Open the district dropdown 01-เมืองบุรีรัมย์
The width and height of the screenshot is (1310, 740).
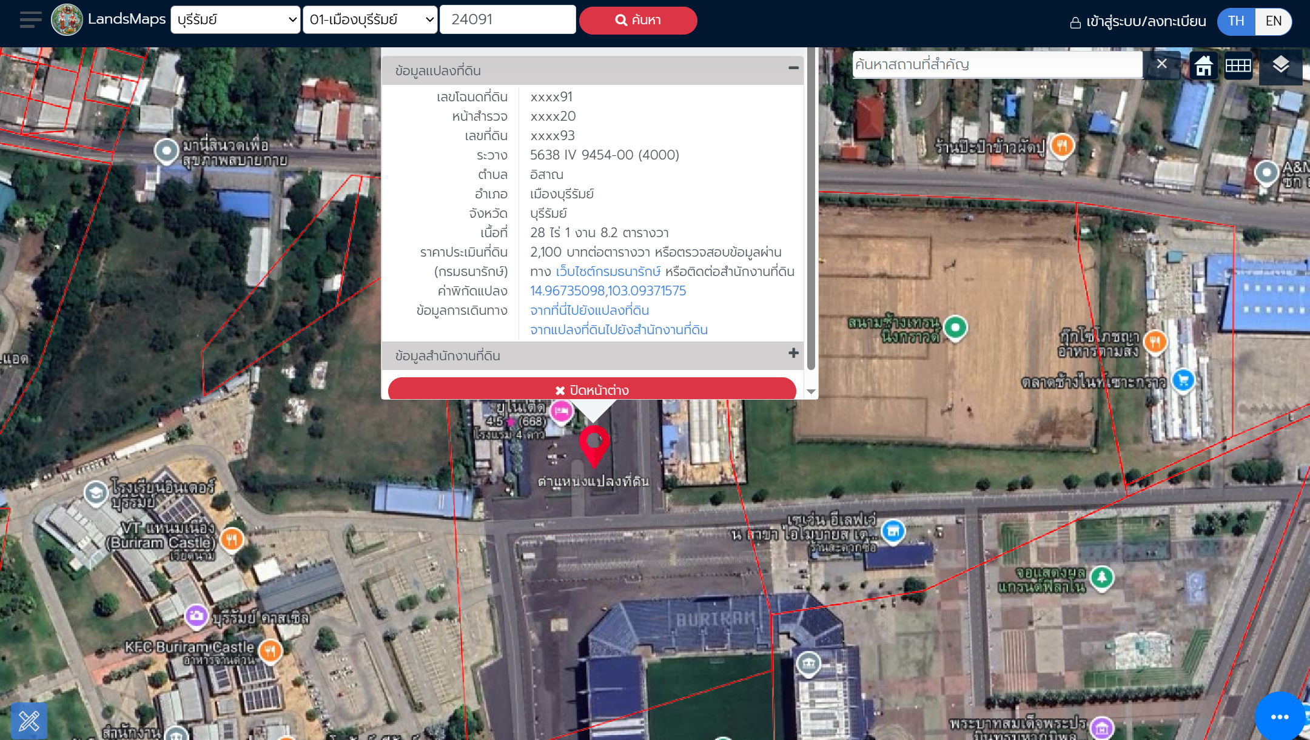pyautogui.click(x=370, y=20)
